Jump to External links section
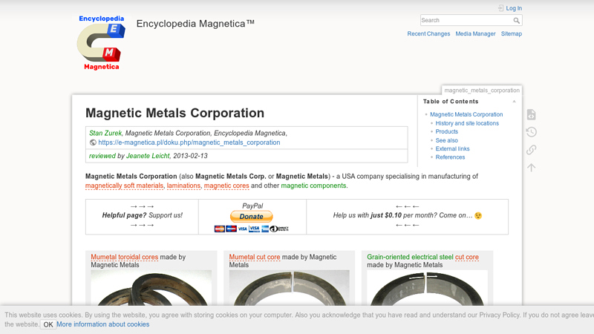The image size is (594, 334). pyautogui.click(x=452, y=149)
